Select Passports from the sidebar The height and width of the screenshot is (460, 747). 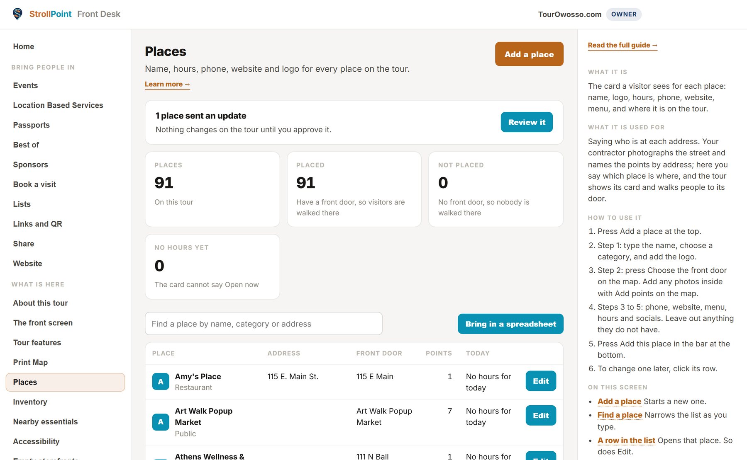tap(32, 125)
